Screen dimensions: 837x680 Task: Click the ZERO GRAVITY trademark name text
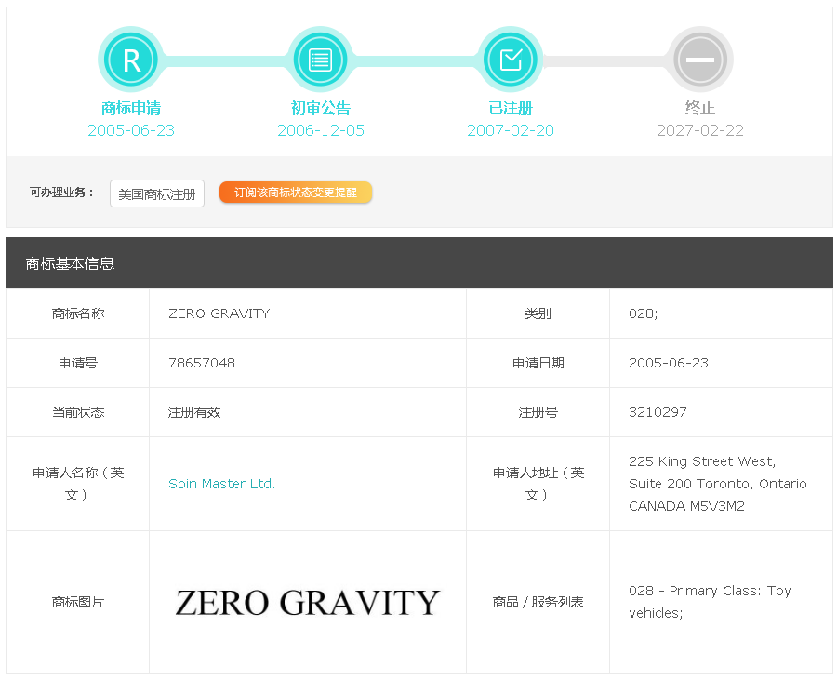click(x=219, y=313)
